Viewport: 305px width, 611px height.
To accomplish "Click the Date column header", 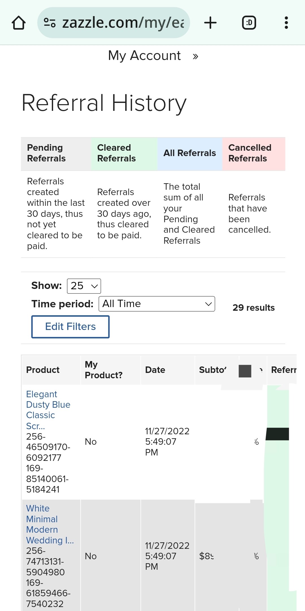I will (155, 370).
